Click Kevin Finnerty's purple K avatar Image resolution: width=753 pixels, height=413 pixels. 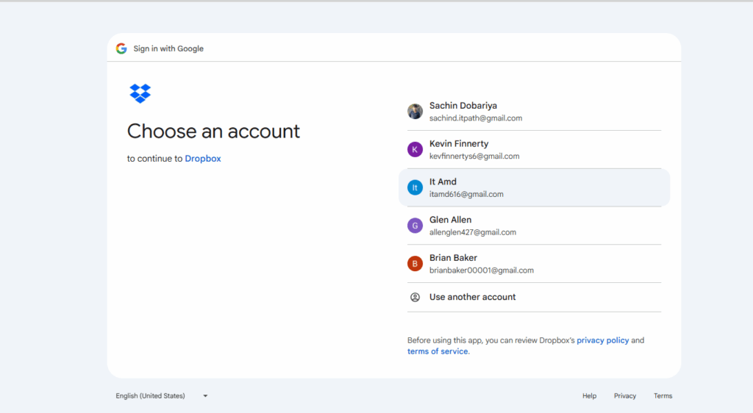click(415, 149)
